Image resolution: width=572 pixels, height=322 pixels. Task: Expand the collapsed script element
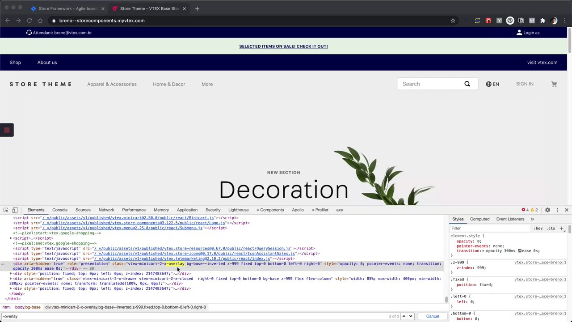(x=11, y=238)
